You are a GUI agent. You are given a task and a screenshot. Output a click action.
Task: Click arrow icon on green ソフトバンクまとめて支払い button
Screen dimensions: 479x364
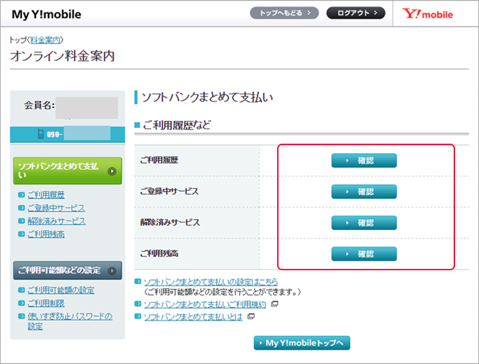[x=111, y=171]
